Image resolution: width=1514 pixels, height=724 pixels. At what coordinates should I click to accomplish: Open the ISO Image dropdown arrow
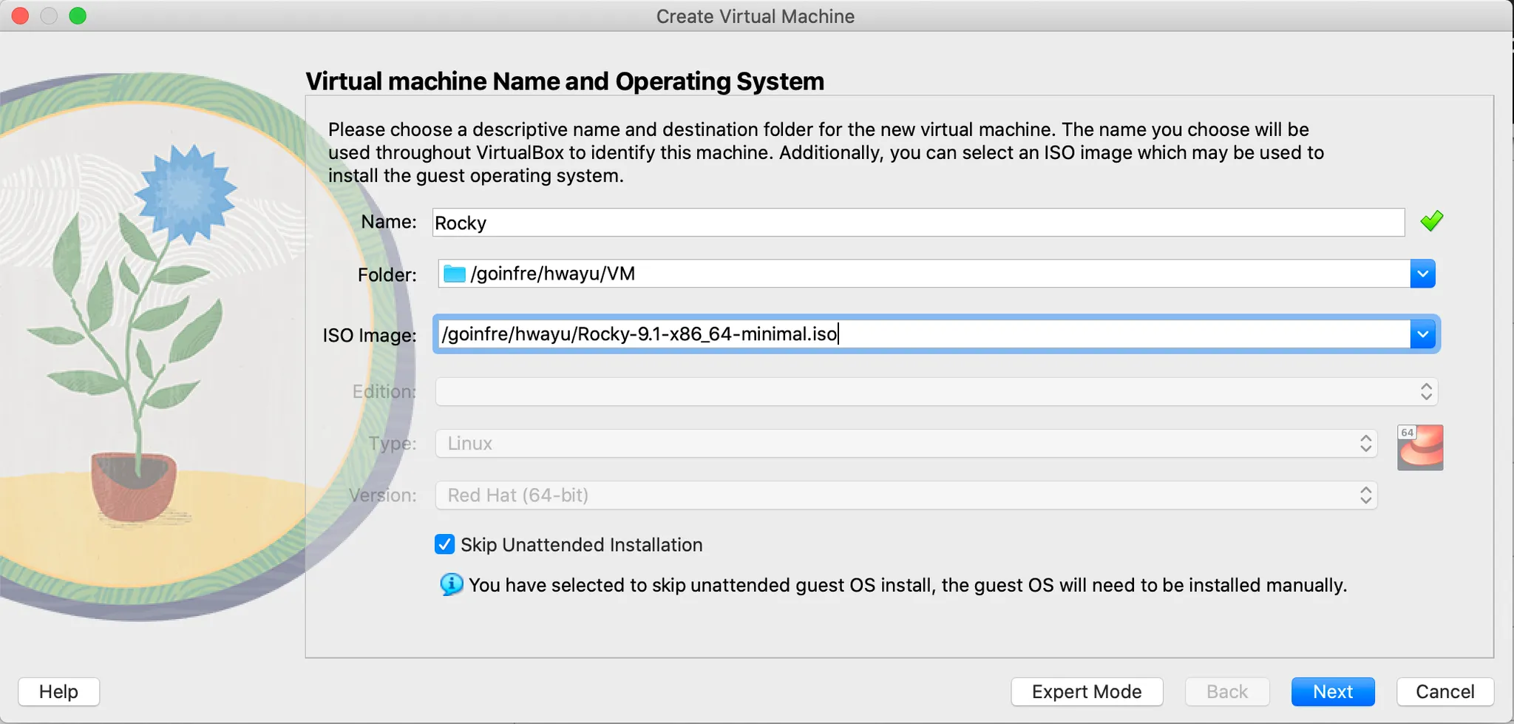click(x=1422, y=334)
